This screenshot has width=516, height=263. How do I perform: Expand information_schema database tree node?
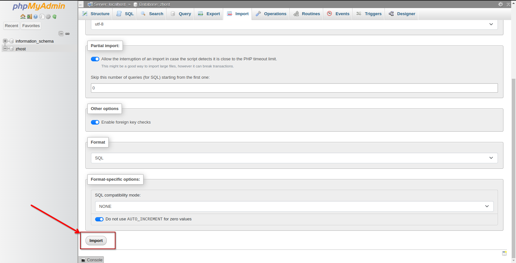[5, 41]
